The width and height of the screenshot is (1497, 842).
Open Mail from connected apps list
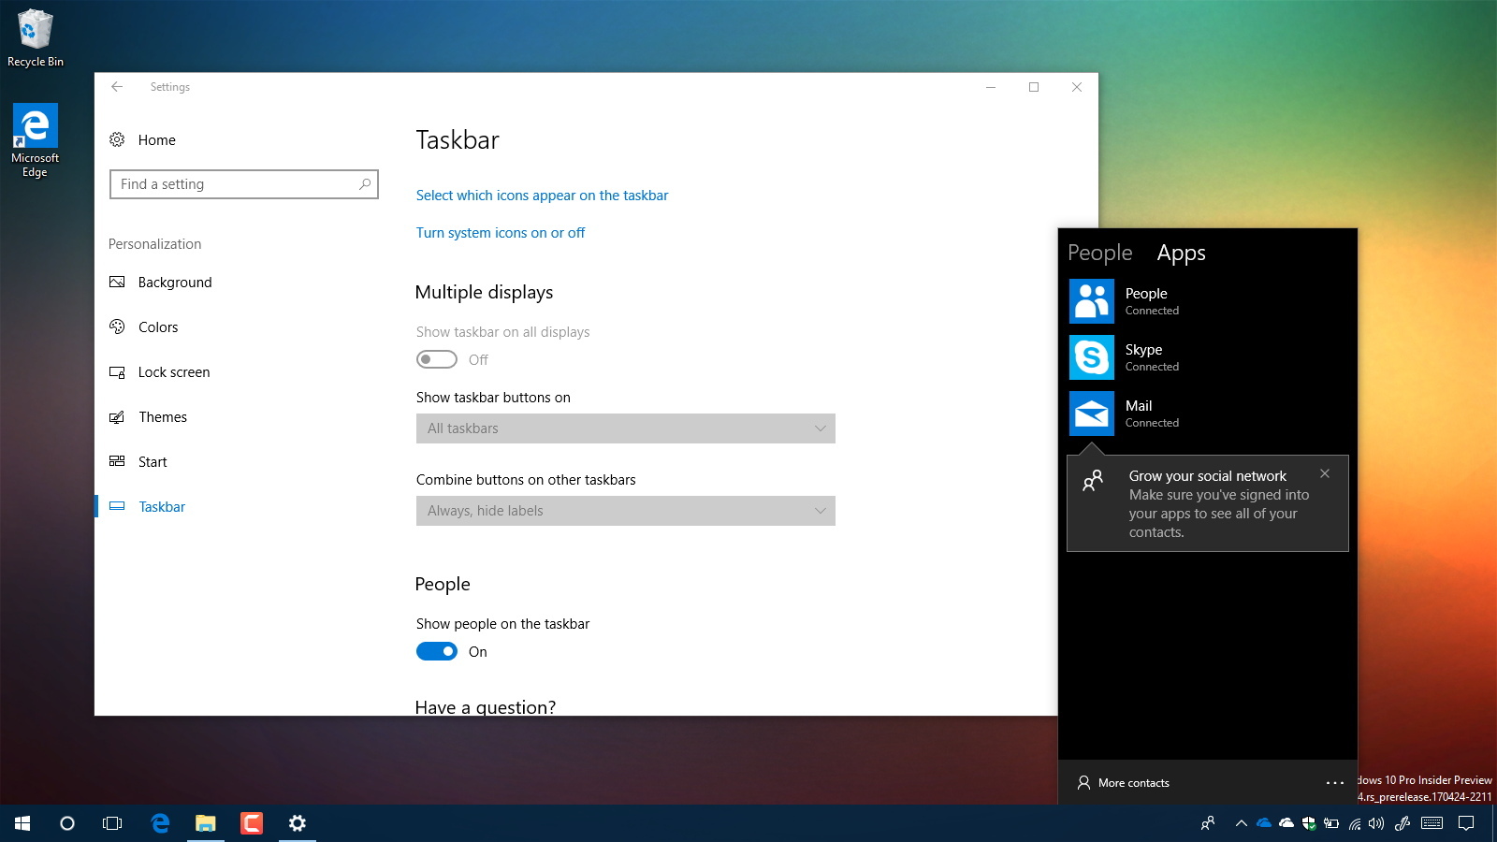click(x=1091, y=414)
